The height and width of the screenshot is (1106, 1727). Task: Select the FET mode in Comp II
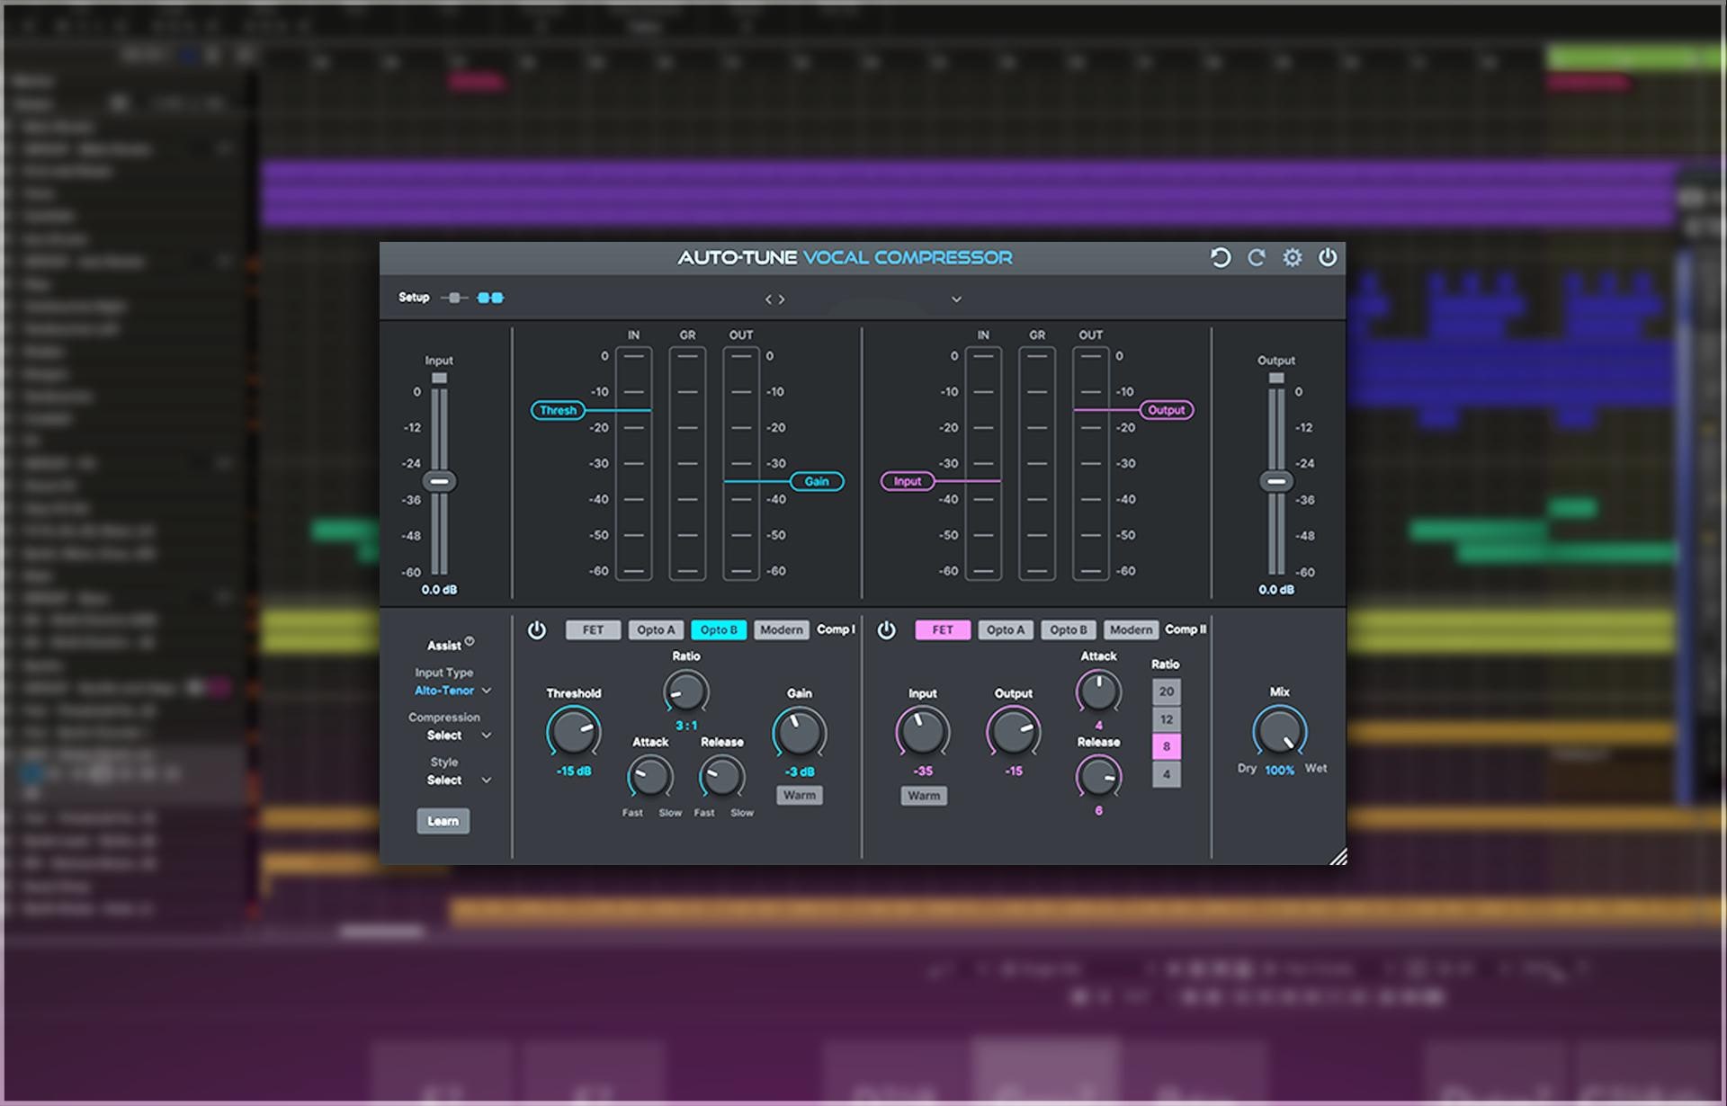click(x=943, y=630)
